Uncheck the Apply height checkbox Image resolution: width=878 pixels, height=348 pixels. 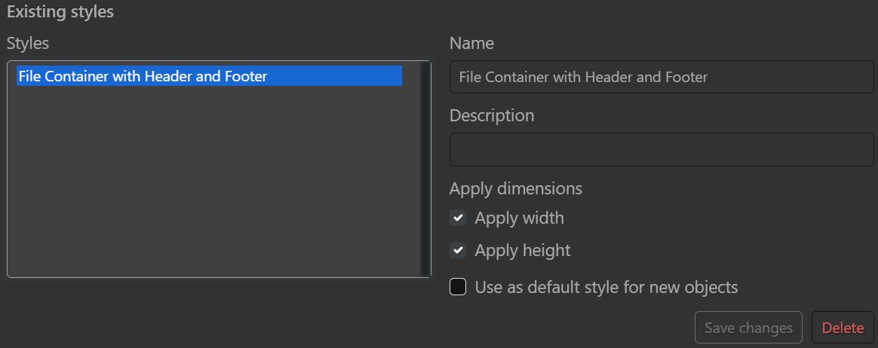458,250
